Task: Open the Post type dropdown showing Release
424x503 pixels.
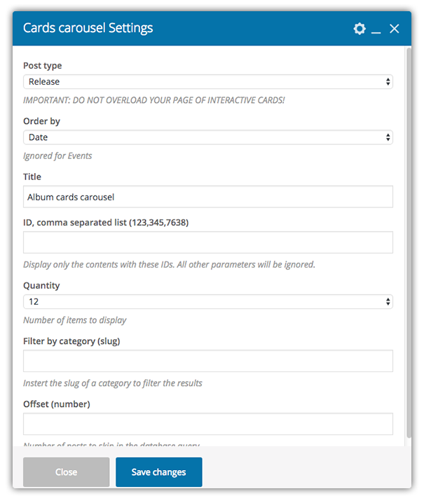Action: pyautogui.click(x=207, y=82)
